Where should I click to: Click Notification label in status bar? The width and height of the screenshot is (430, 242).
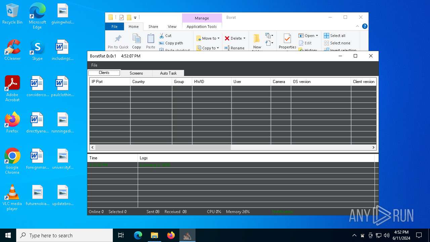point(283,212)
